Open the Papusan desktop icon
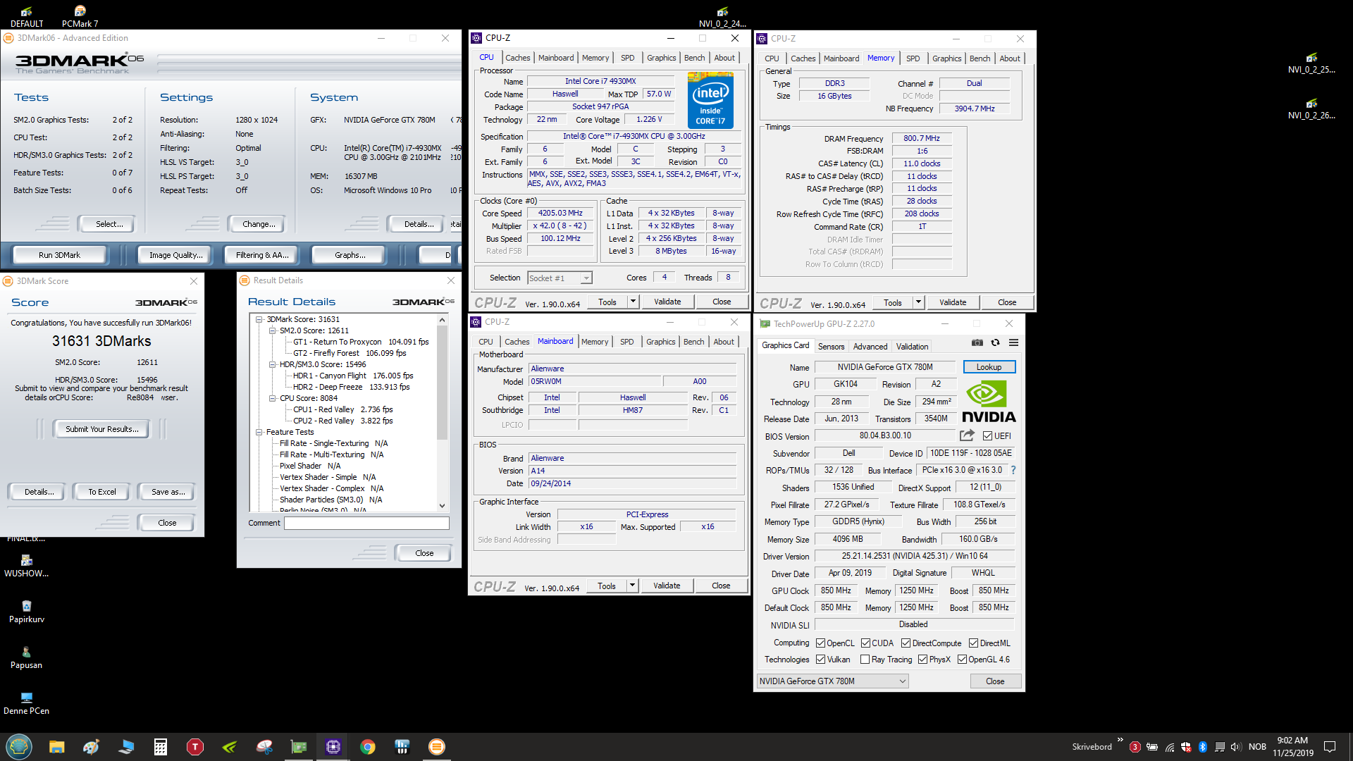 27,657
